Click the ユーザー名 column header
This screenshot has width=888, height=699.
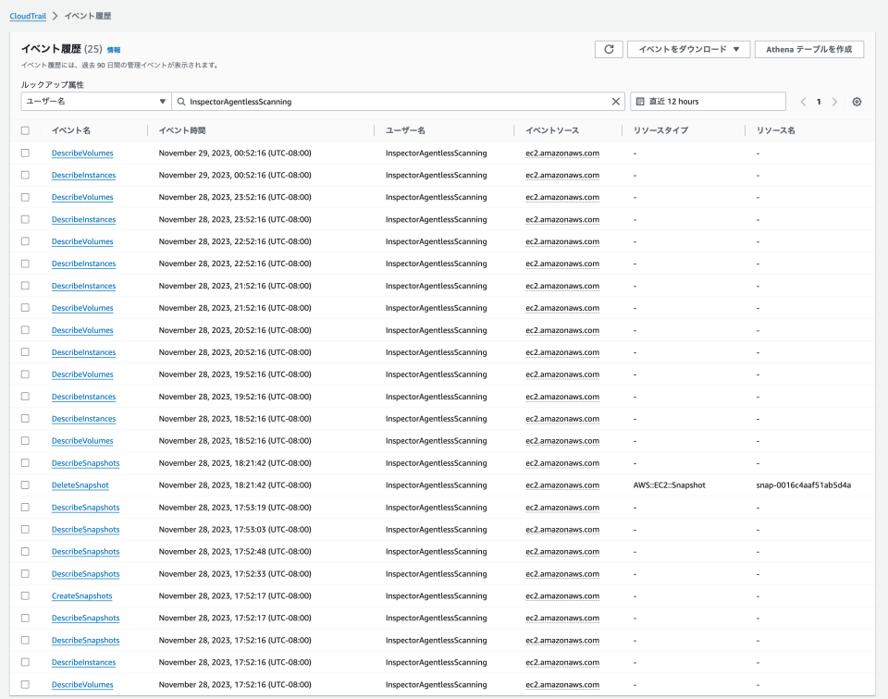point(405,130)
